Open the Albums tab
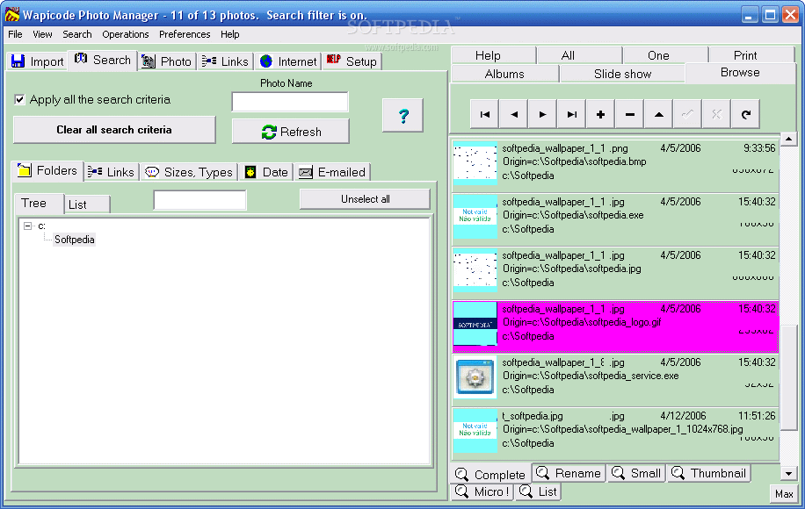This screenshot has width=805, height=509. tap(504, 74)
